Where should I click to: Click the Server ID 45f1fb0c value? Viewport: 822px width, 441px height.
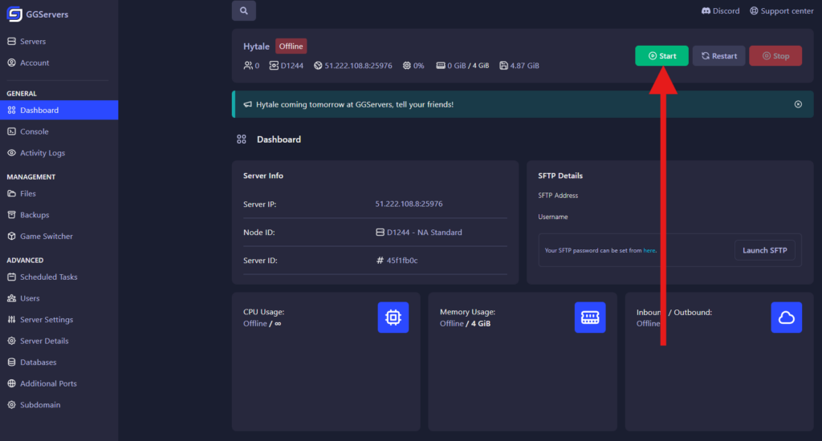(397, 261)
